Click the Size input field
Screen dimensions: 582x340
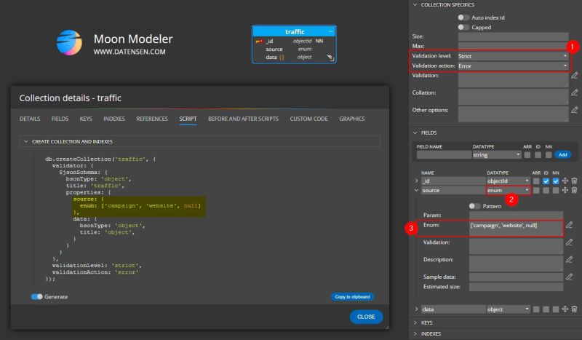tap(513, 36)
